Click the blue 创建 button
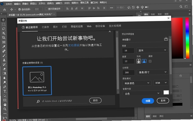The width and height of the screenshot is (193, 121). [x=148, y=101]
